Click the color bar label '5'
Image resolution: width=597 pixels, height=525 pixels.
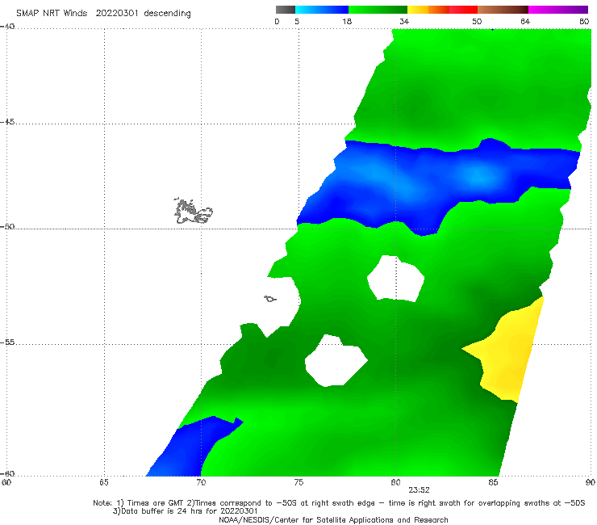[297, 21]
